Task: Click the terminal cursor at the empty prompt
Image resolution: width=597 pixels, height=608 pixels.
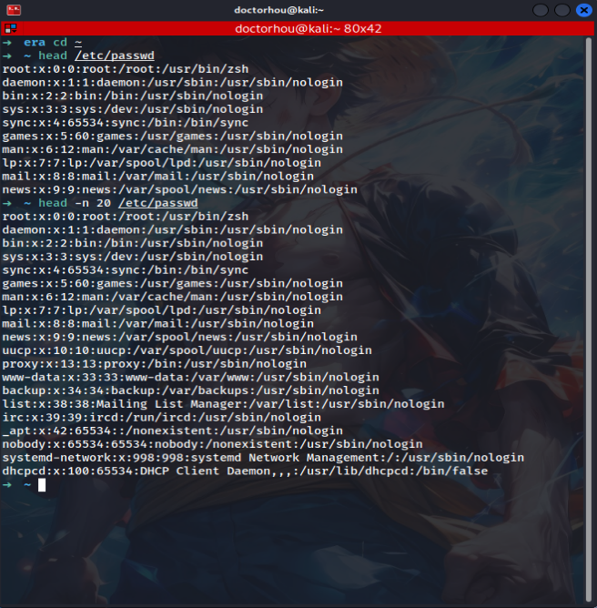Action: (42, 485)
